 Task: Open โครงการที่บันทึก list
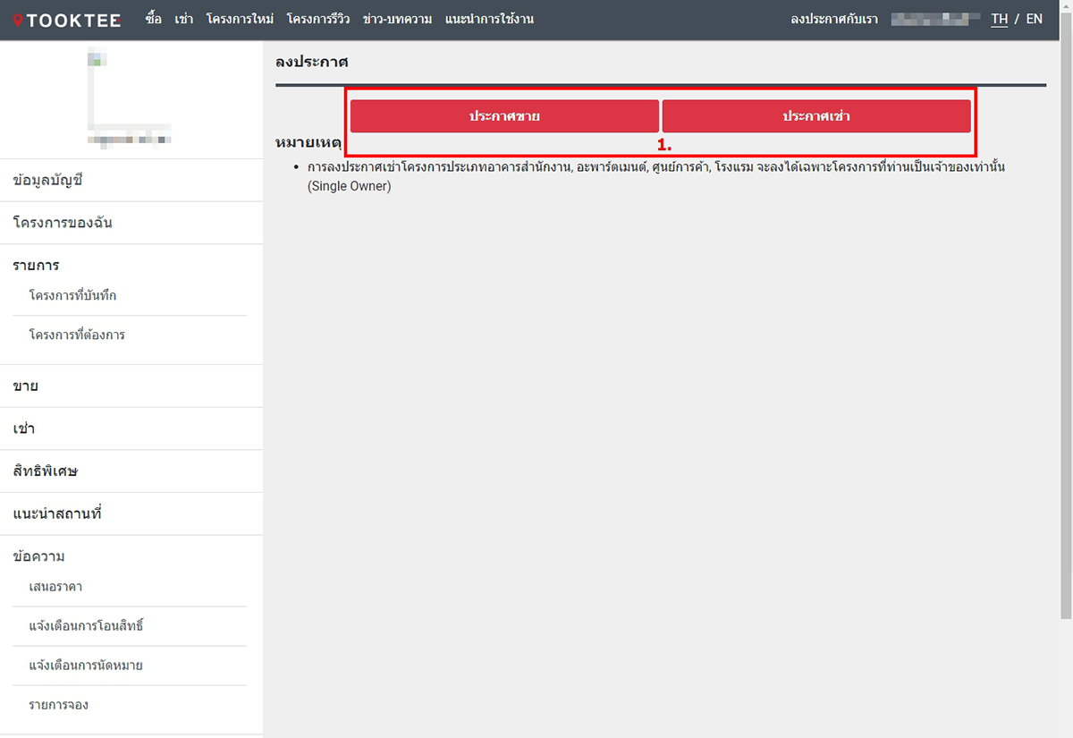[x=72, y=295]
